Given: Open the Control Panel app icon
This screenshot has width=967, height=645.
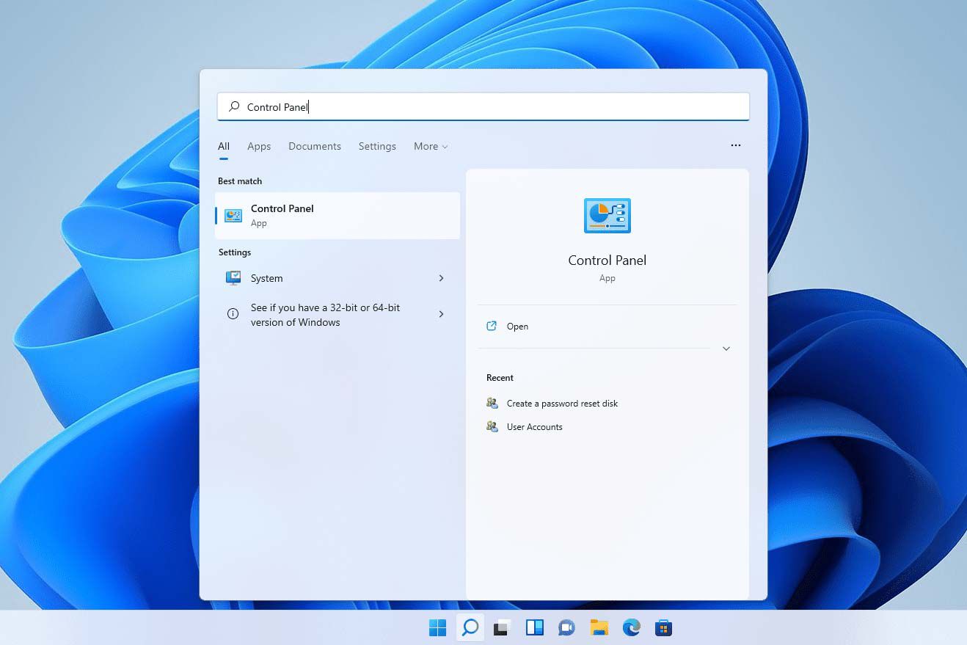Looking at the screenshot, I should click(232, 215).
